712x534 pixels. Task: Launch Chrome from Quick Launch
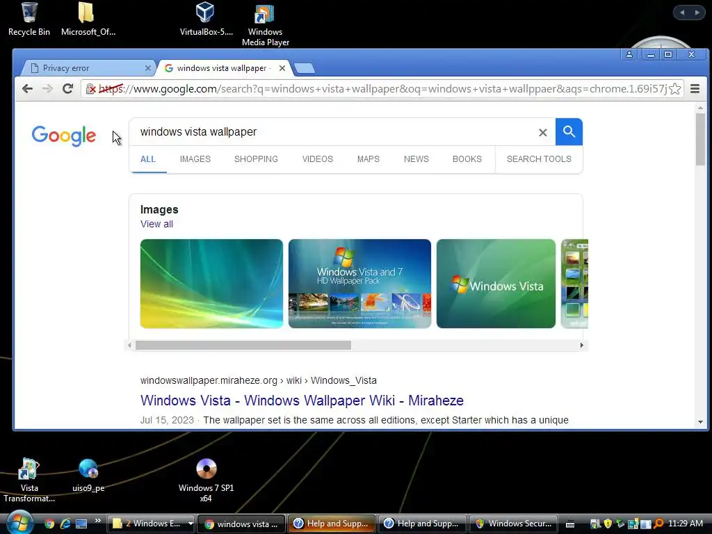coord(49,524)
